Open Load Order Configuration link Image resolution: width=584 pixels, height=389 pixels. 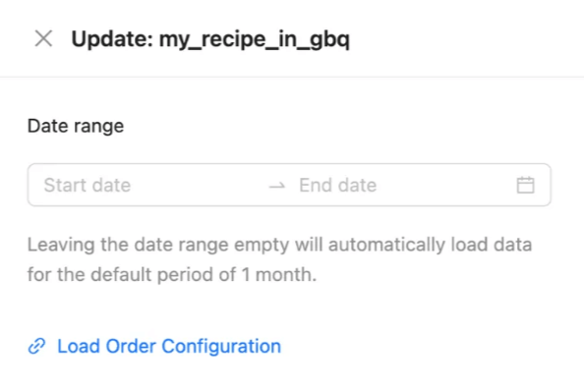[x=154, y=346]
